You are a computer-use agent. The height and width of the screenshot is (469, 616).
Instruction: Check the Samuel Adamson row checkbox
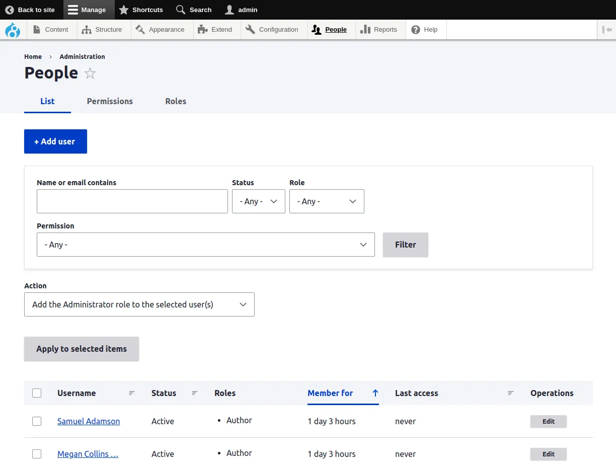(37, 421)
